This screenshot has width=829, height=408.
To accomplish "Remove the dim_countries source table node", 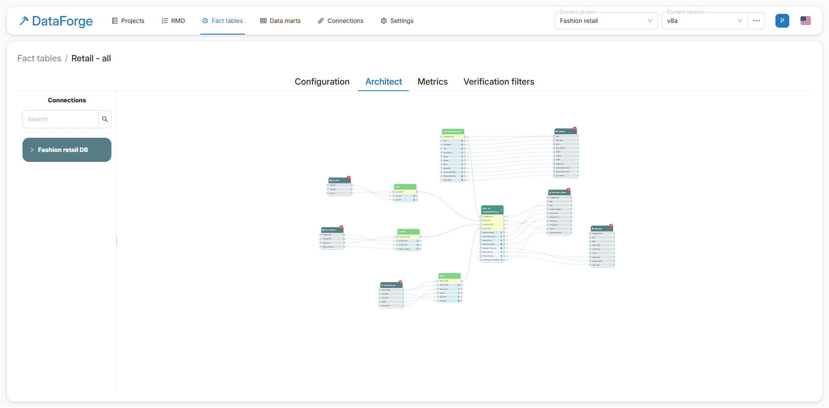I will [x=341, y=227].
